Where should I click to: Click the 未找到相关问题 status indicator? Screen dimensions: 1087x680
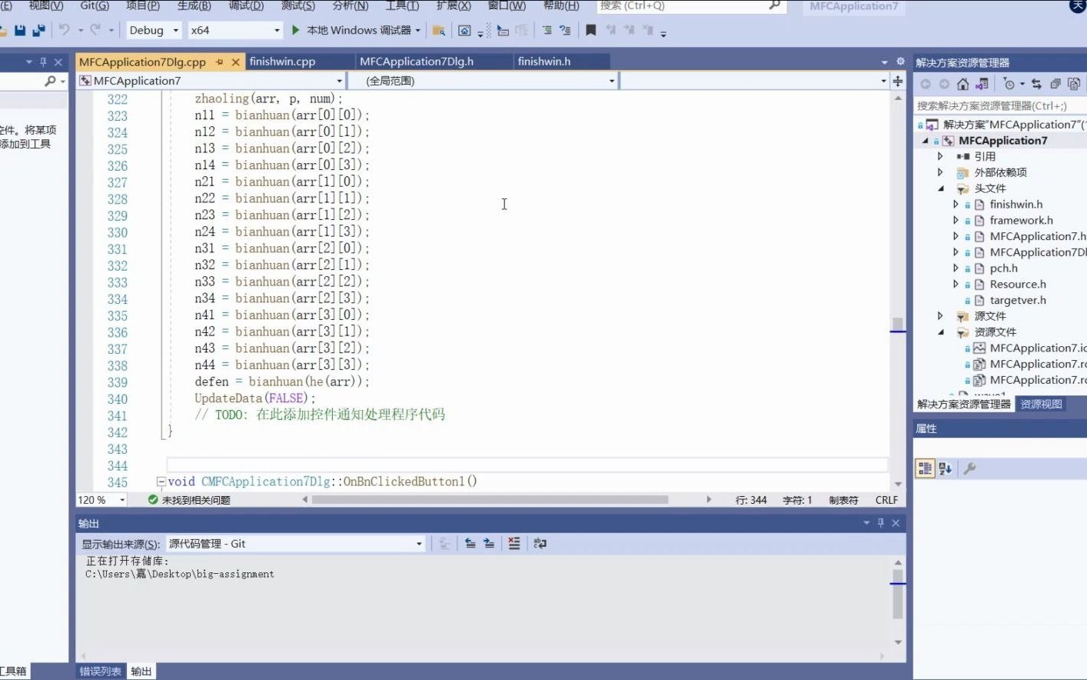click(x=189, y=500)
